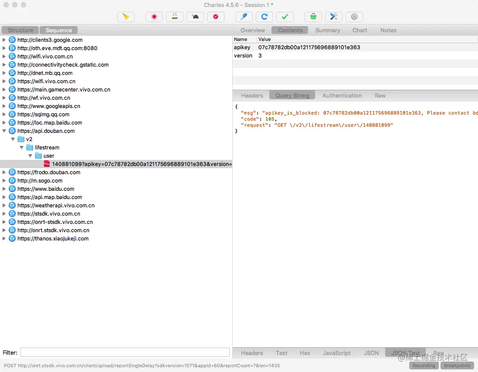This screenshot has width=478, height=372.
Task: Open the green basket toolbar icon
Action: [313, 17]
